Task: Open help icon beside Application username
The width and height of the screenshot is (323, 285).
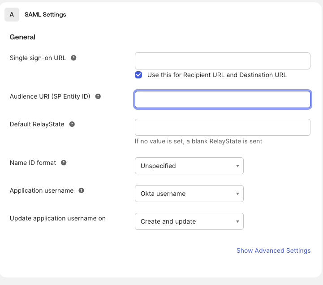Action: click(x=82, y=190)
